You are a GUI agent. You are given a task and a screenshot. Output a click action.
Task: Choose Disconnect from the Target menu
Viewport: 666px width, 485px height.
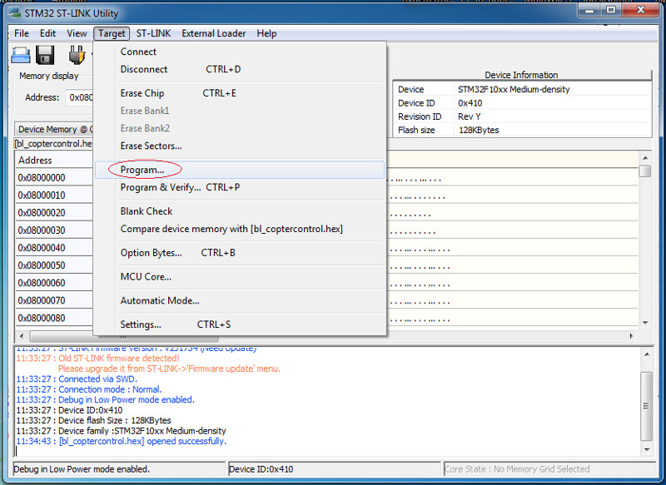click(x=240, y=69)
